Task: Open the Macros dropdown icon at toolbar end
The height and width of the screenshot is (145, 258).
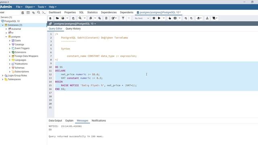Action: (x=215, y=18)
